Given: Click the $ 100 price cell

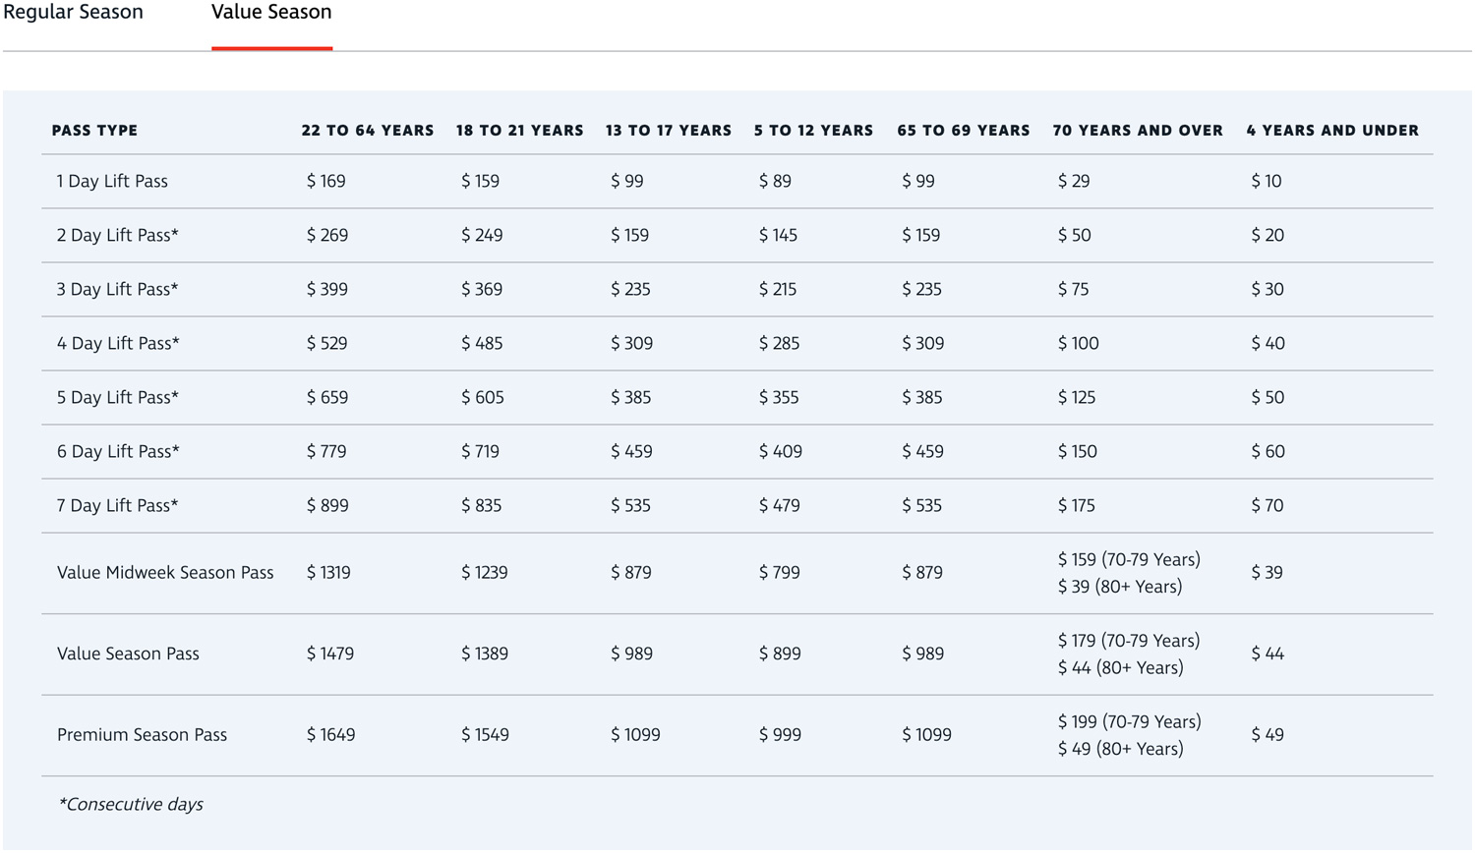Looking at the screenshot, I should coord(1079,344).
